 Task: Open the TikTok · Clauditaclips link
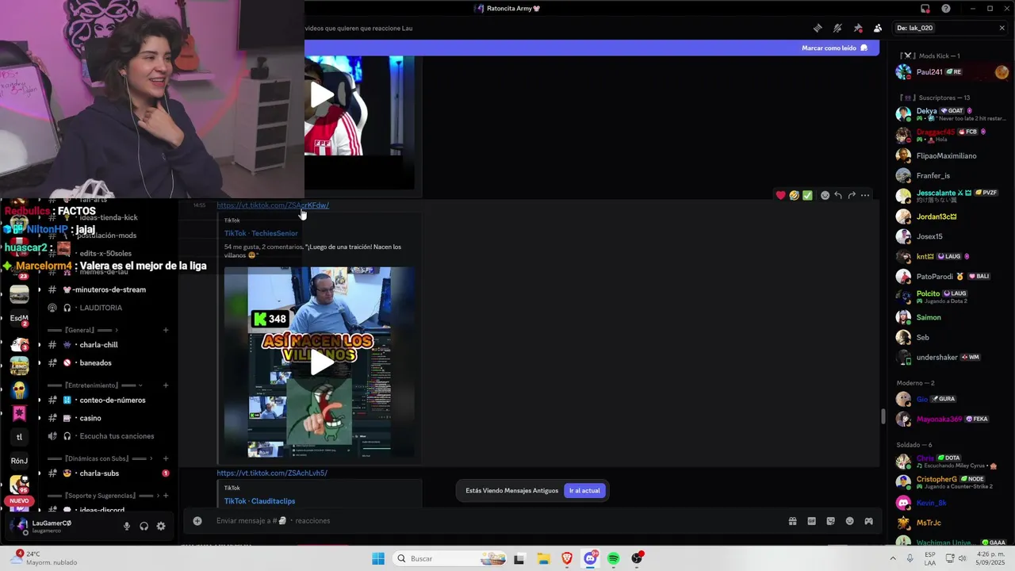click(259, 501)
